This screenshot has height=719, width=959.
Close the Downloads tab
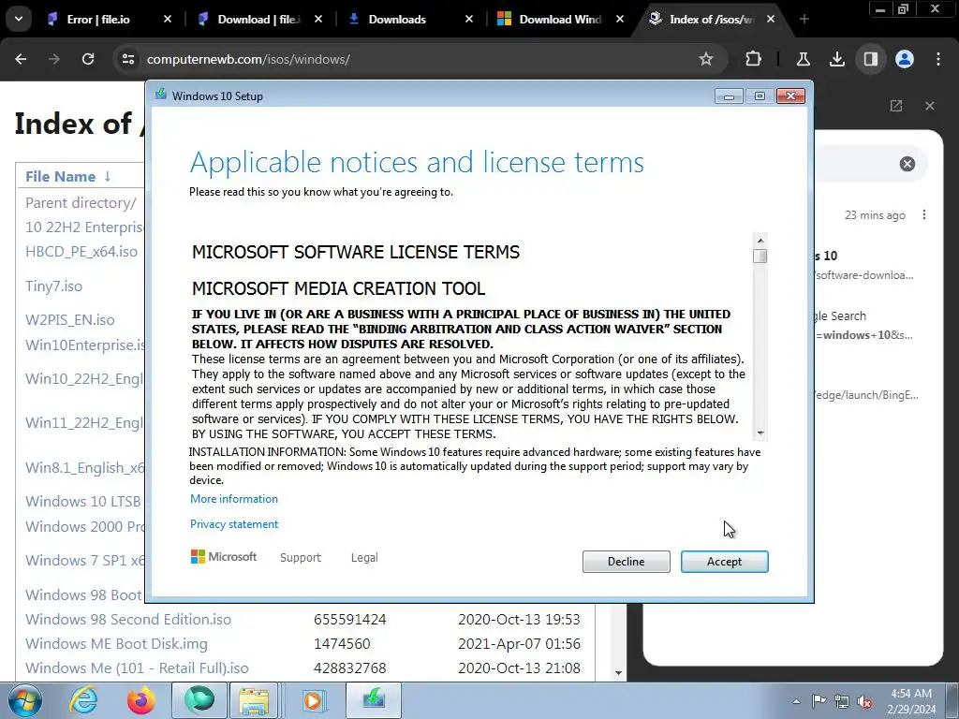point(469,20)
